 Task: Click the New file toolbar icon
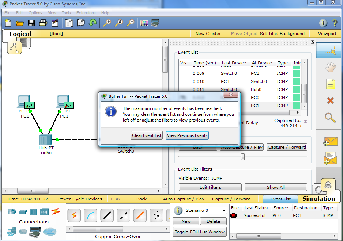[x=8, y=23]
